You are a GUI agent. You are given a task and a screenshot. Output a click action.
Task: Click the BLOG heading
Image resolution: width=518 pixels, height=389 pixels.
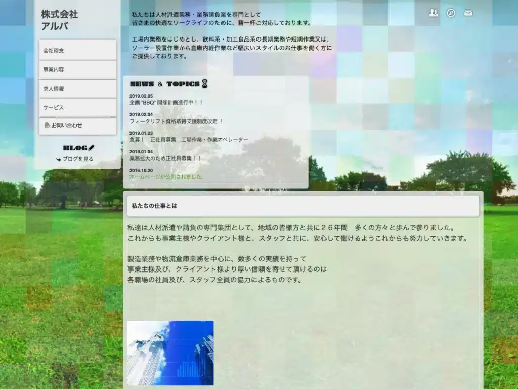coord(75,148)
